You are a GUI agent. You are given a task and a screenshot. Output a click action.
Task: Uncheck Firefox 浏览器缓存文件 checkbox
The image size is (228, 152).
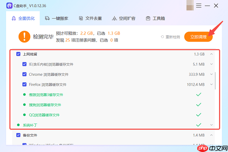tap(24, 85)
